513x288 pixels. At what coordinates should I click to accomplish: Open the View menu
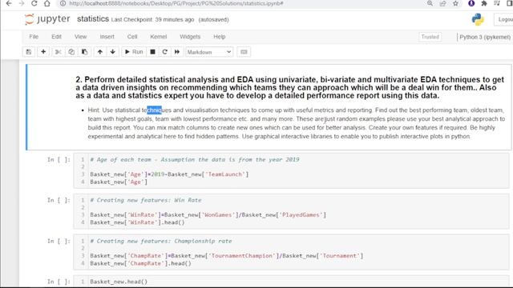(80, 37)
